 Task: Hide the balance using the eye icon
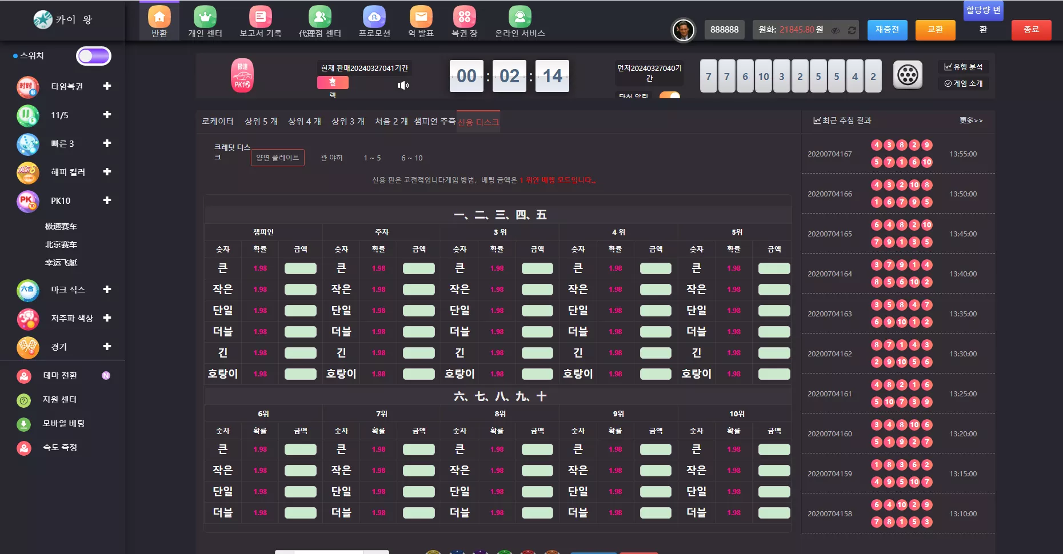[x=836, y=30]
